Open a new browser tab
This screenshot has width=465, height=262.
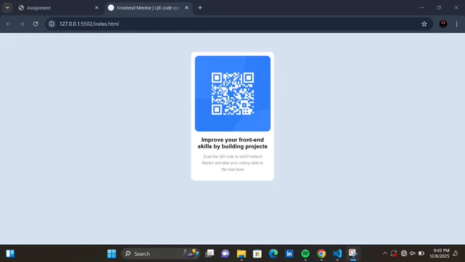point(200,8)
